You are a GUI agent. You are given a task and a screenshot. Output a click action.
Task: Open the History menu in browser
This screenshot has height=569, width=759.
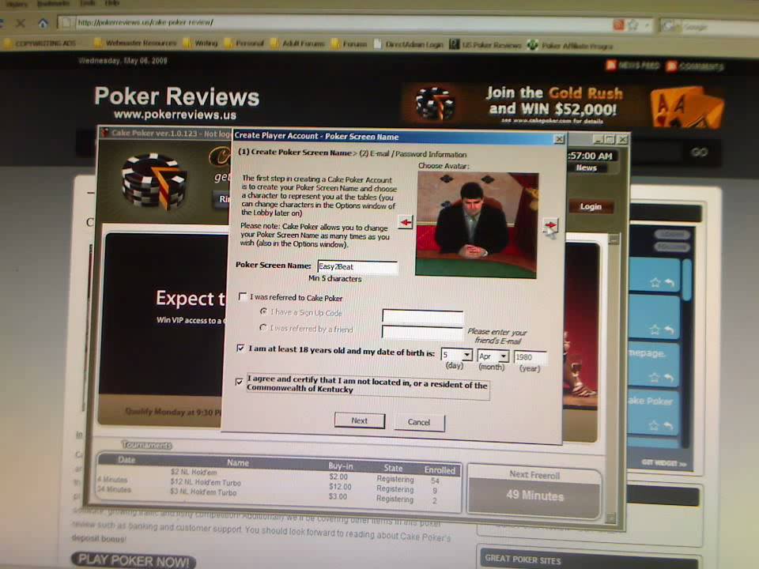pyautogui.click(x=17, y=3)
